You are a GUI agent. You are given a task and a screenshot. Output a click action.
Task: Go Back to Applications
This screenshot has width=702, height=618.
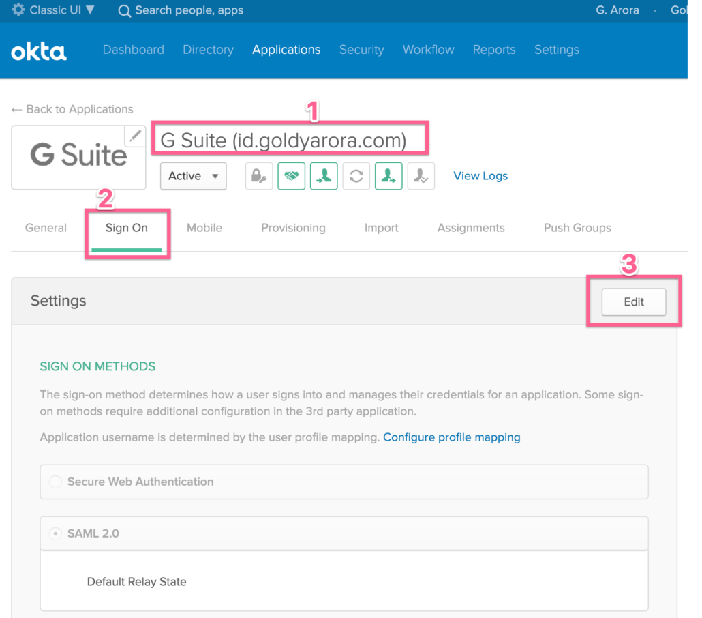click(72, 109)
